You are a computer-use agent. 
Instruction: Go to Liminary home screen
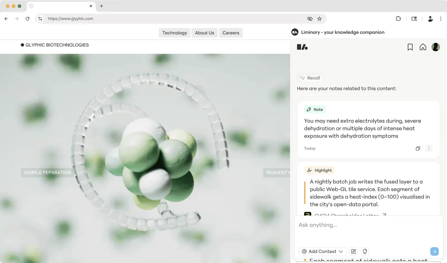[423, 47]
